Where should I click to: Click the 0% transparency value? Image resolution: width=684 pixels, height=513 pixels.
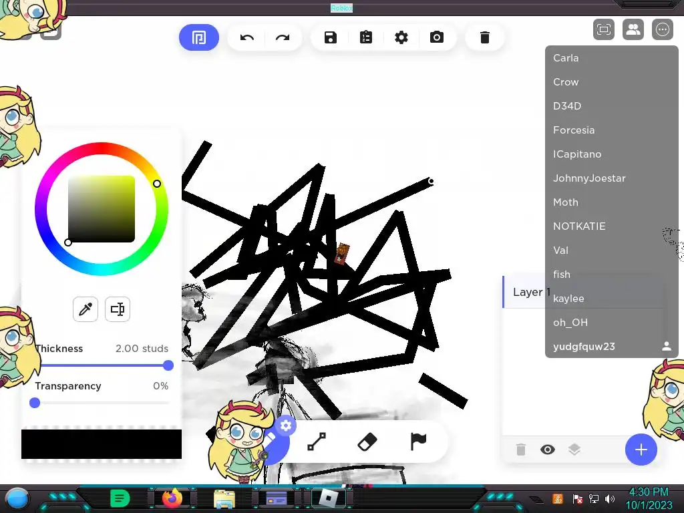pos(160,386)
